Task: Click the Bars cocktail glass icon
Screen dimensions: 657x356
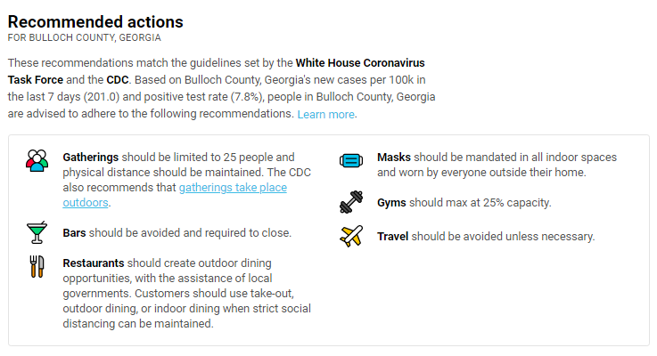Action: (37, 232)
